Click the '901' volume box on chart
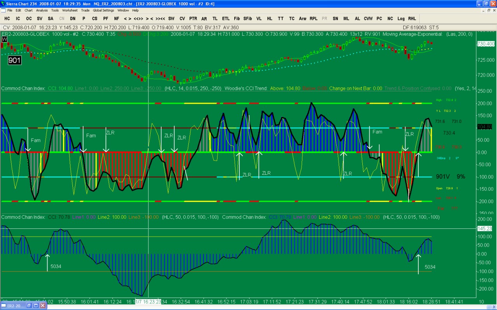This screenshot has width=497, height=310. pos(15,60)
